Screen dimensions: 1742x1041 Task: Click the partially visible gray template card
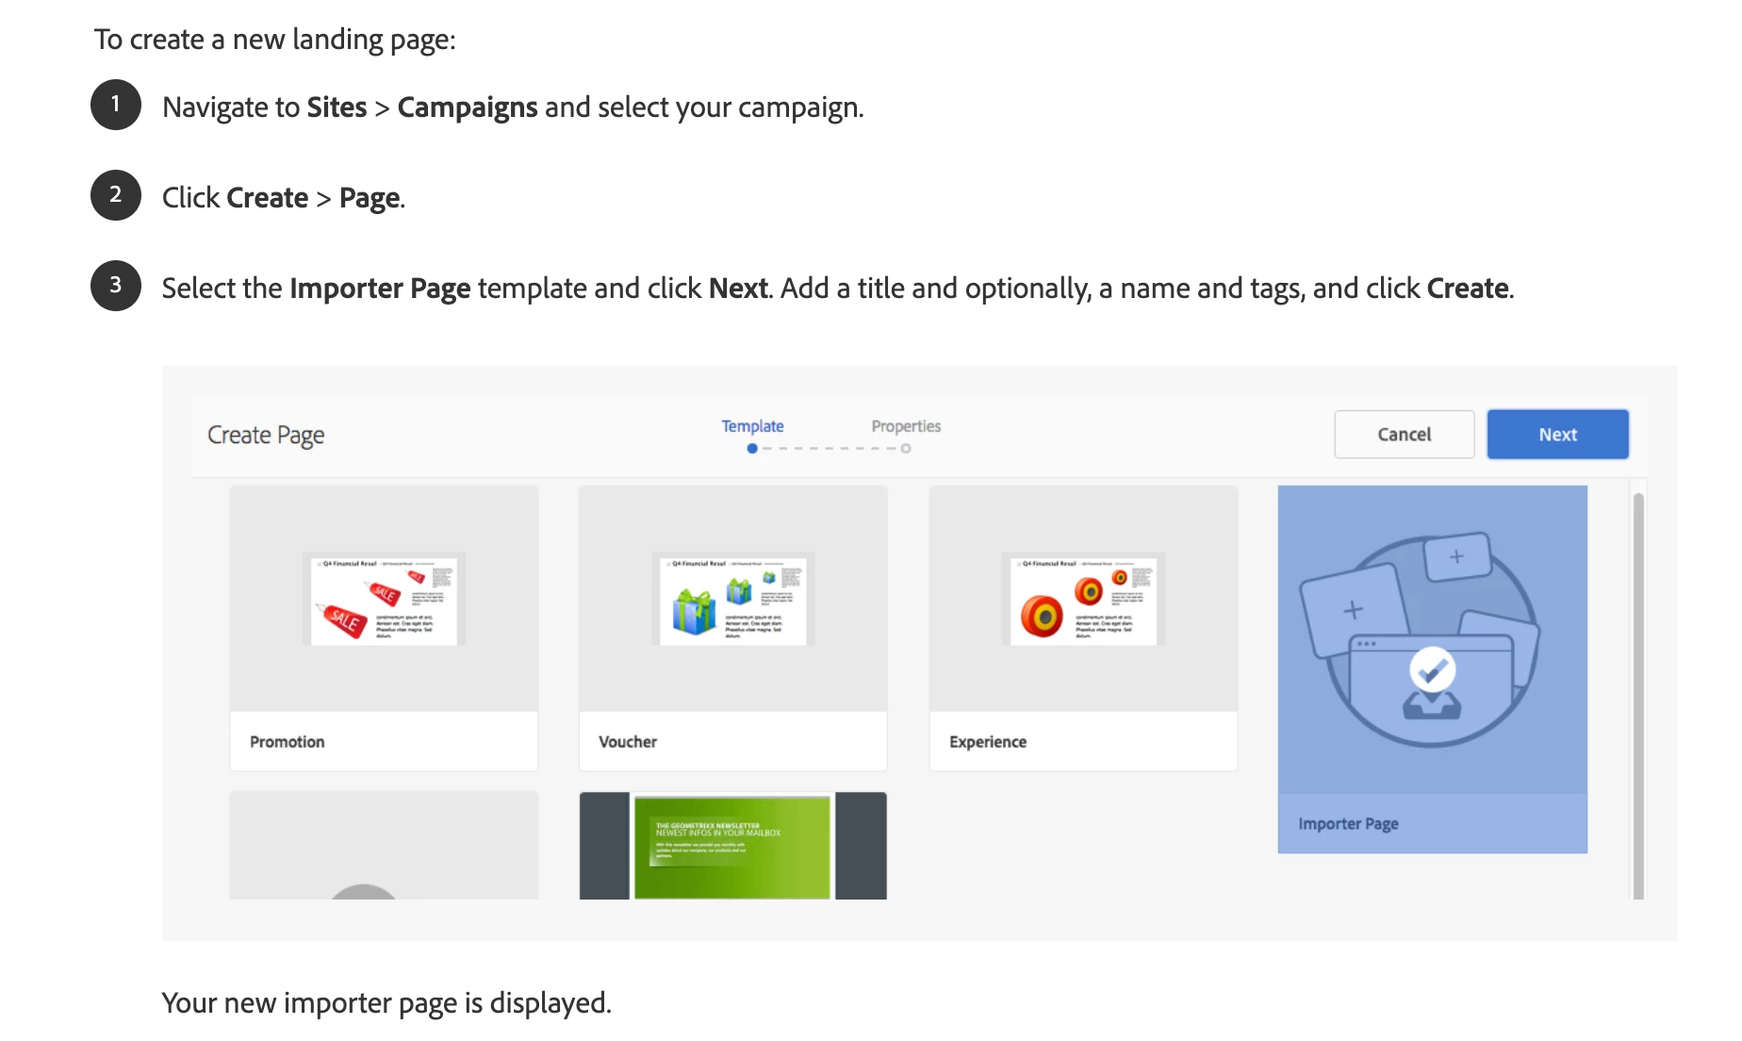[x=384, y=846]
